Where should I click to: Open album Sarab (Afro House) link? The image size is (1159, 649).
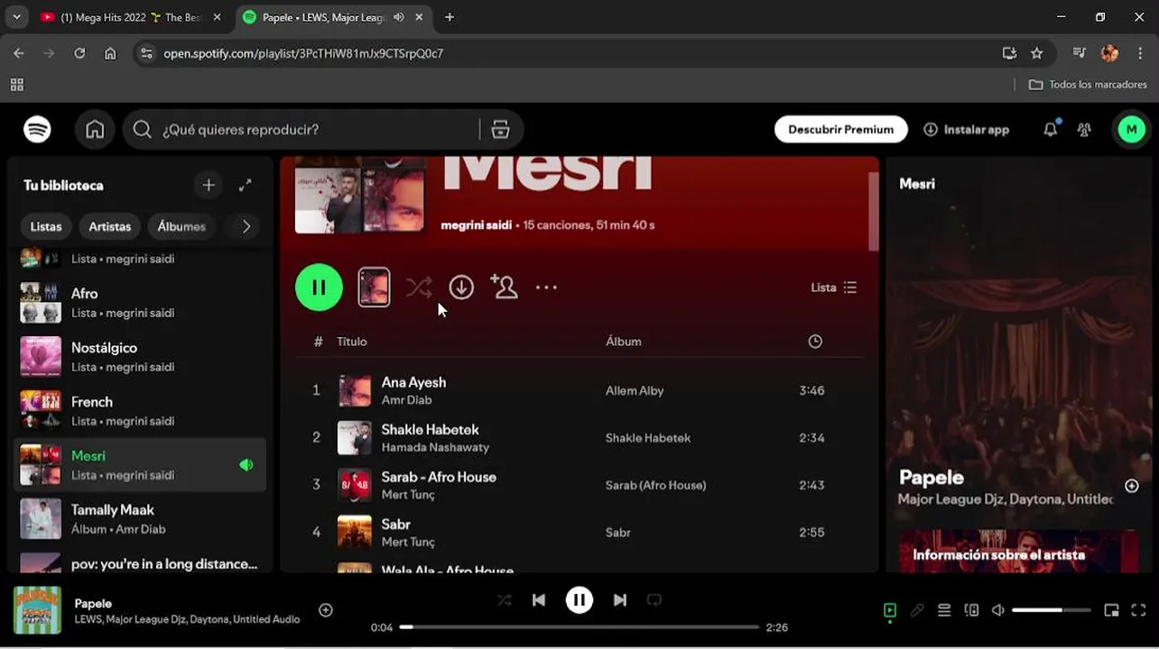pos(655,485)
